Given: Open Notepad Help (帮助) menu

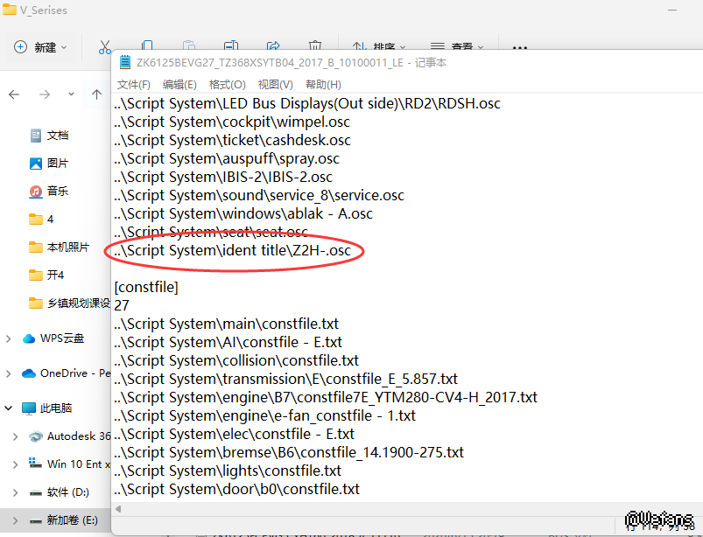Looking at the screenshot, I should (323, 85).
